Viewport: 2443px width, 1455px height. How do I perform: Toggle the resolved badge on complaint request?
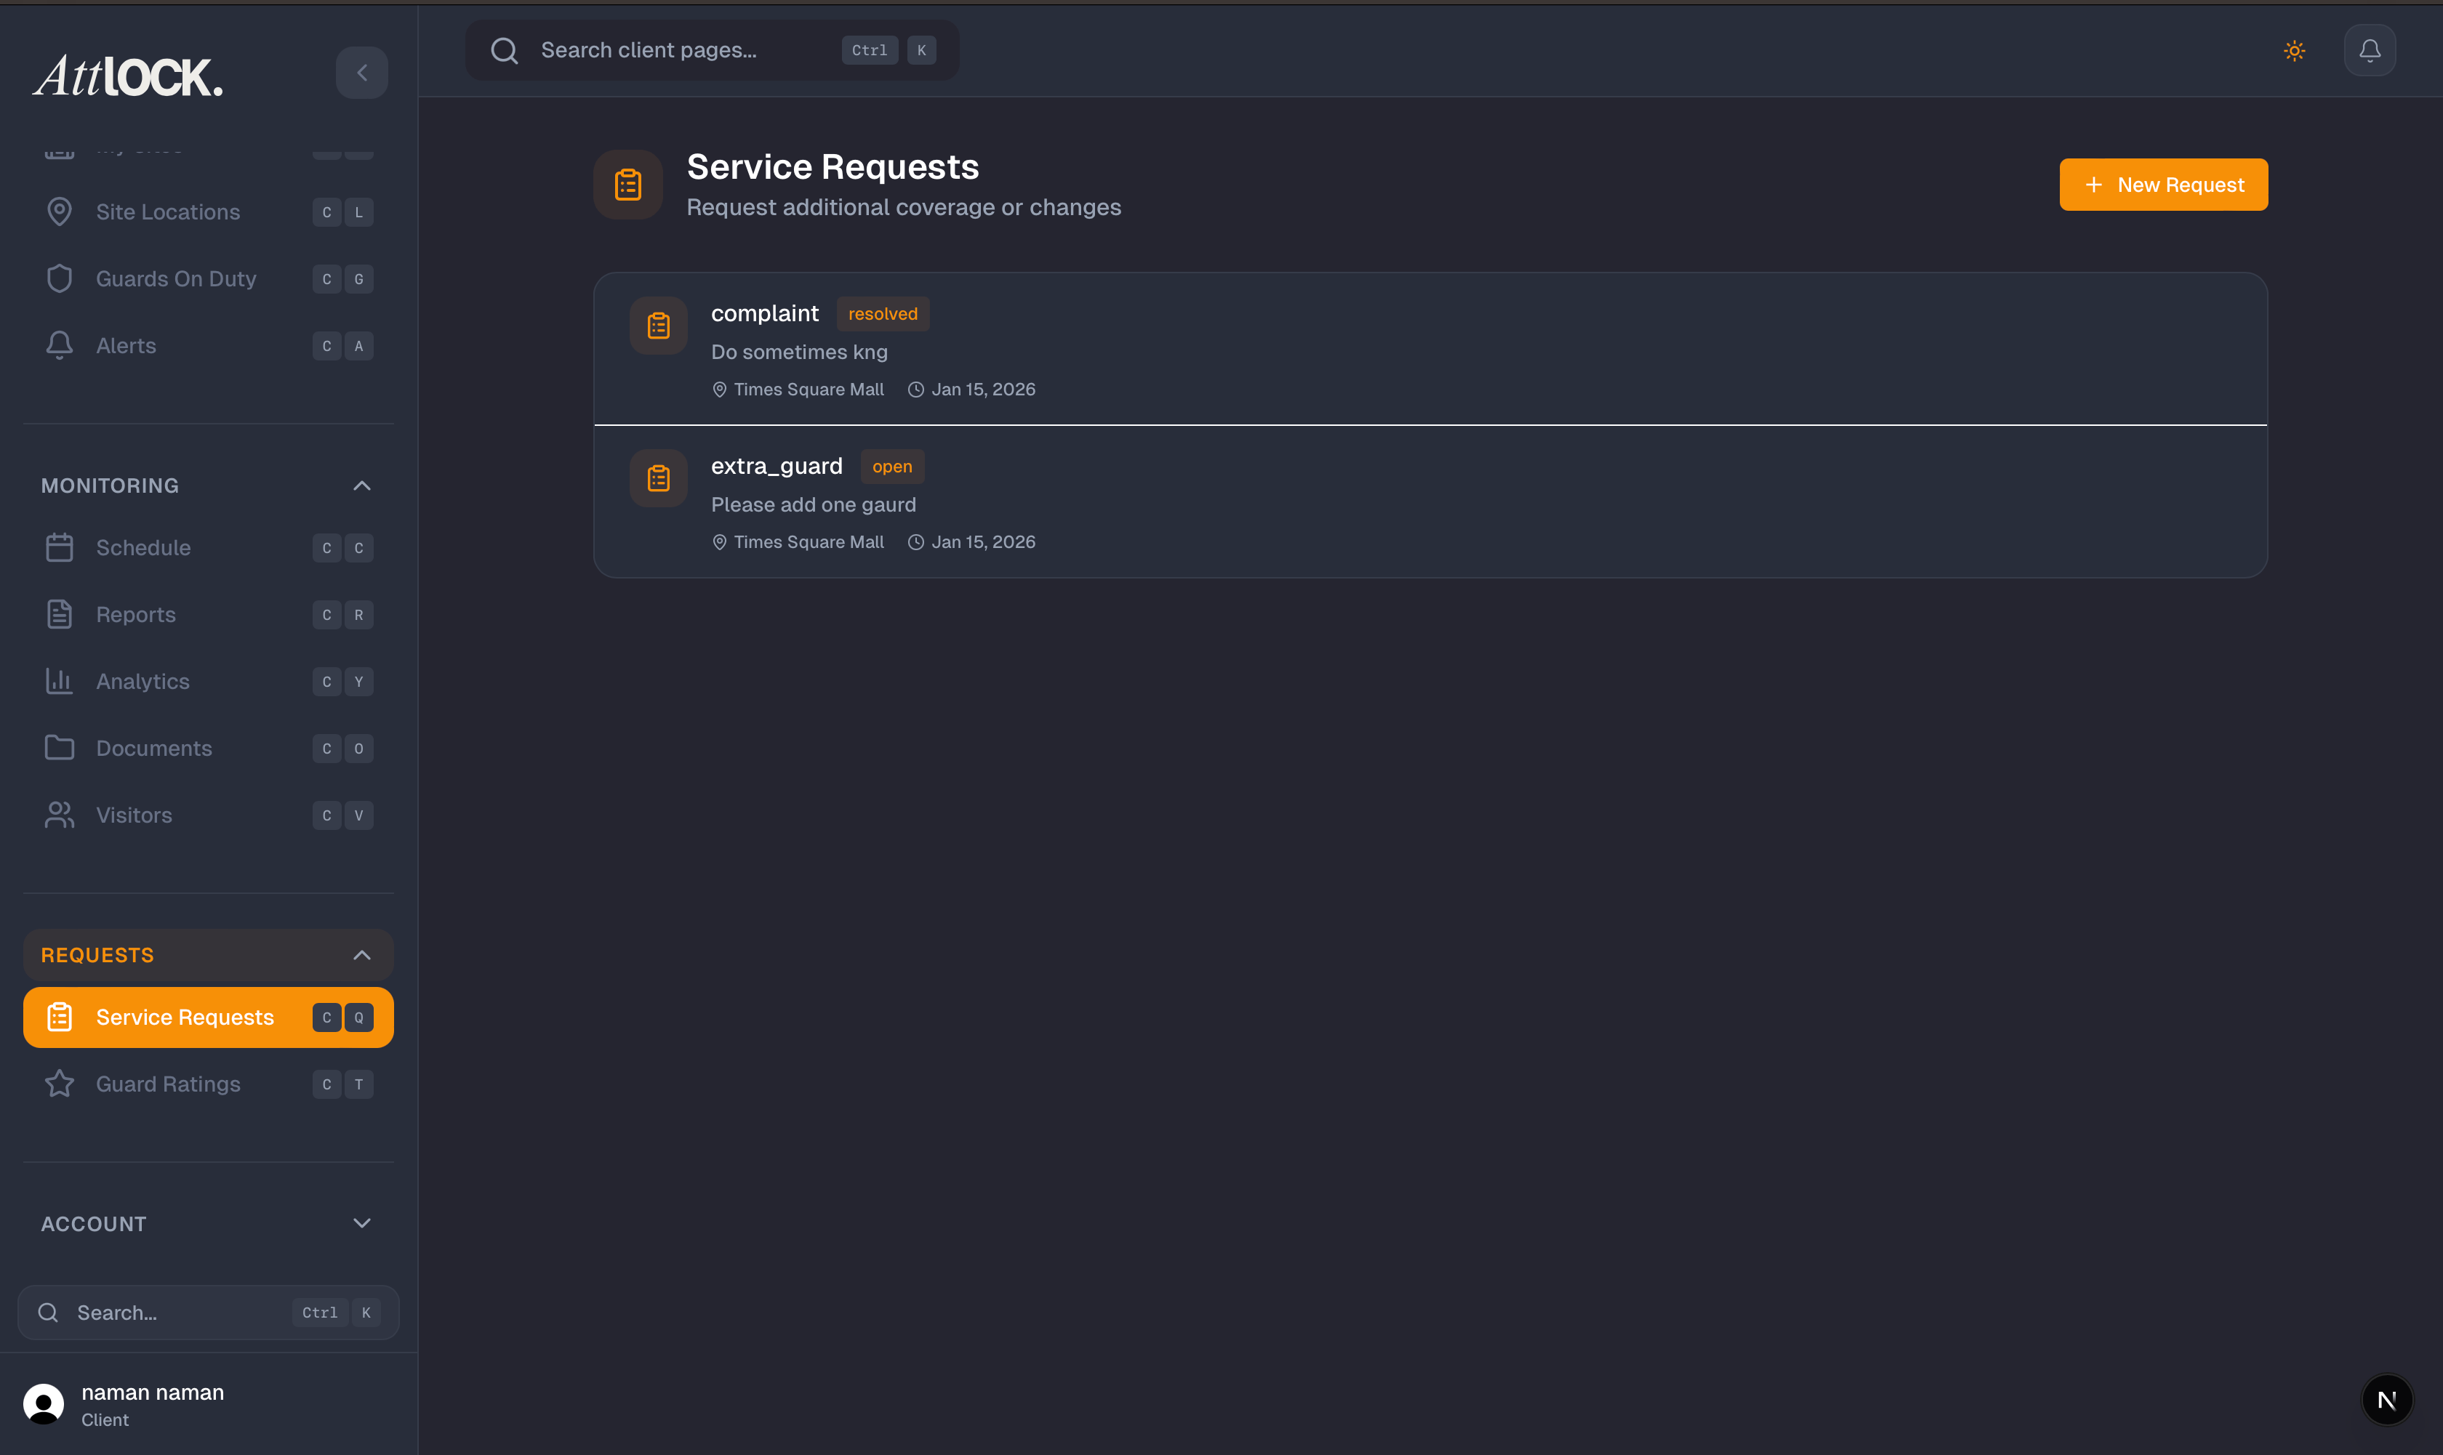pyautogui.click(x=882, y=314)
